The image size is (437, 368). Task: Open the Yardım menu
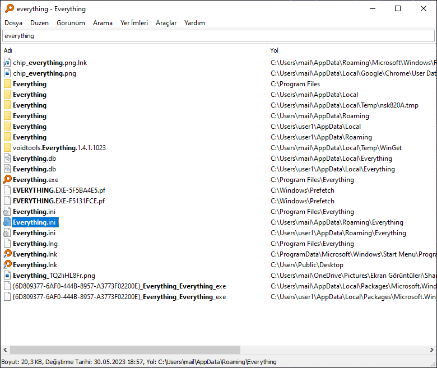click(194, 23)
